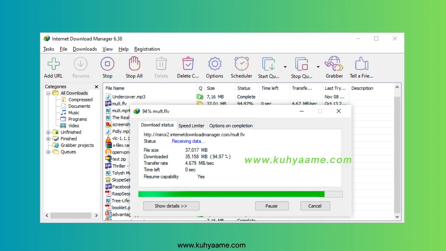Select the mult.flv file name
Viewport: 446px width, 251px height.
[120, 104]
